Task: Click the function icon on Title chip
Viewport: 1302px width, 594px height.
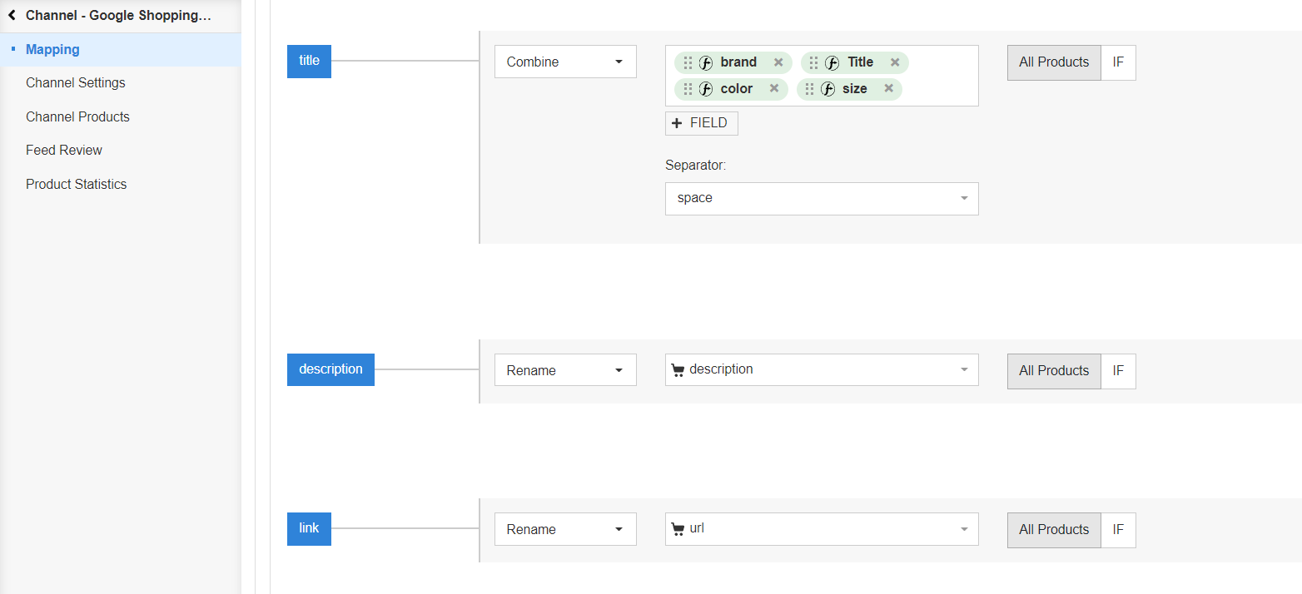Action: tap(832, 62)
